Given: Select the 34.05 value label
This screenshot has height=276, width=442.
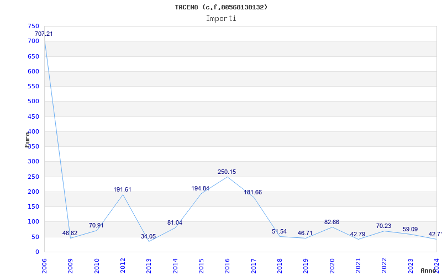Looking at the screenshot, I should (148, 236).
